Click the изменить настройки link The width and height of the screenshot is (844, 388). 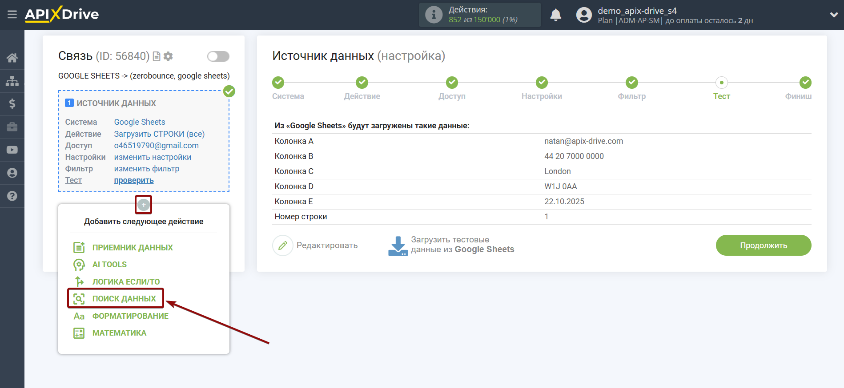tap(153, 157)
